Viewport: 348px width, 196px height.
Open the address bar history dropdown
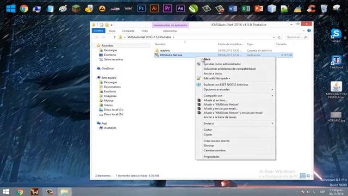pos(274,38)
